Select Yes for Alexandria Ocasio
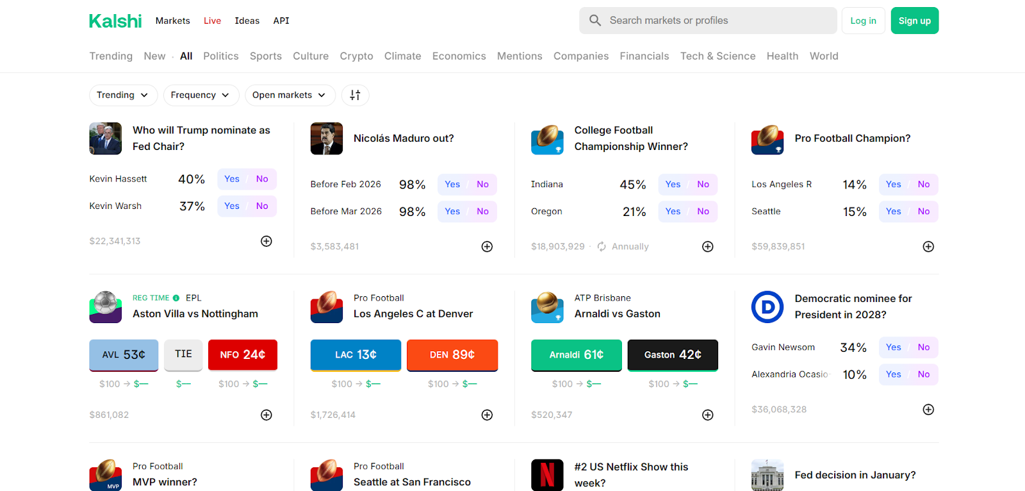 point(893,374)
